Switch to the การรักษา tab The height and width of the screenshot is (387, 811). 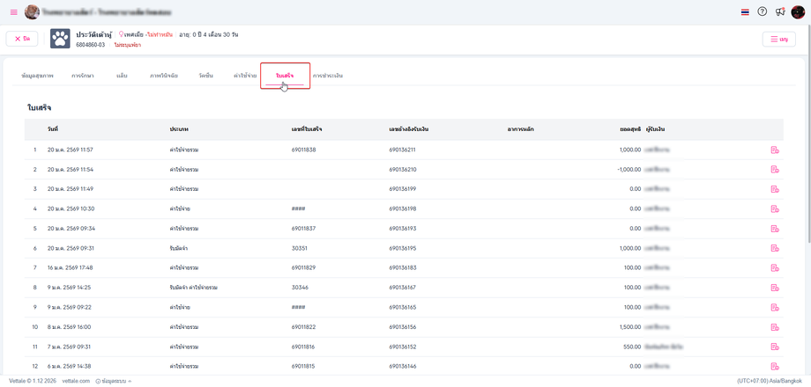coord(83,76)
